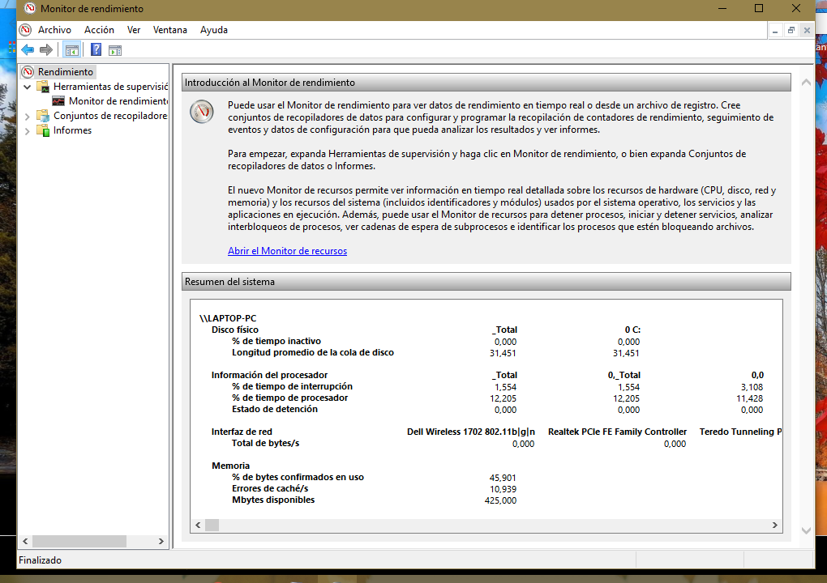Click the summary table horizontal scrollbar thumb

tap(212, 525)
